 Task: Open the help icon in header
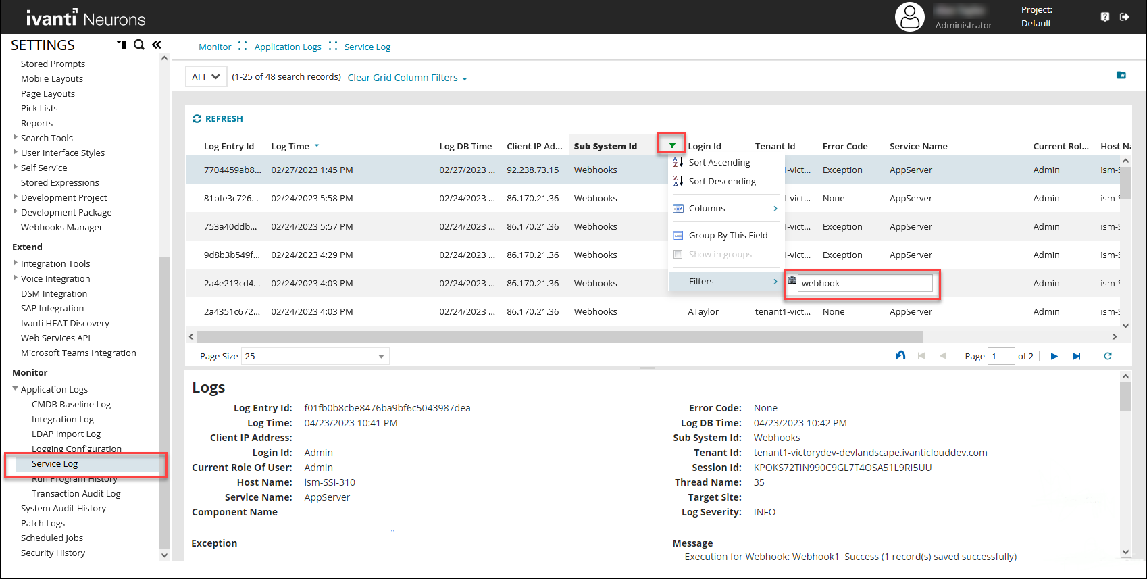point(1105,17)
